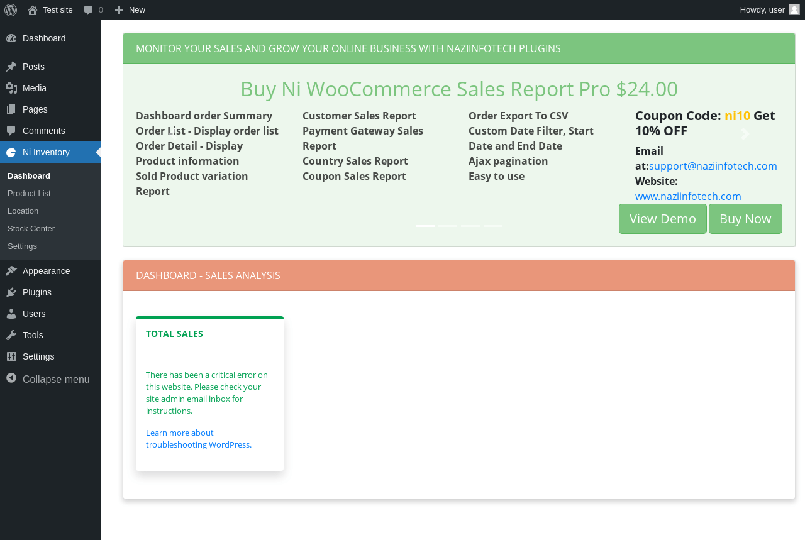This screenshot has height=540, width=805.
Task: Advance carousel with next chevron arrow
Action: [745, 134]
